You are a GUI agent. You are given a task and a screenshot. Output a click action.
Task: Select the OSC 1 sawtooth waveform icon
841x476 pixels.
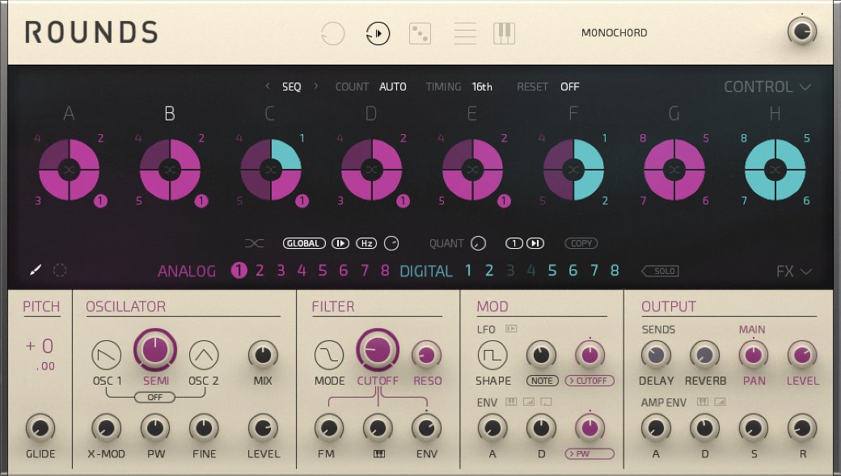[x=107, y=354]
